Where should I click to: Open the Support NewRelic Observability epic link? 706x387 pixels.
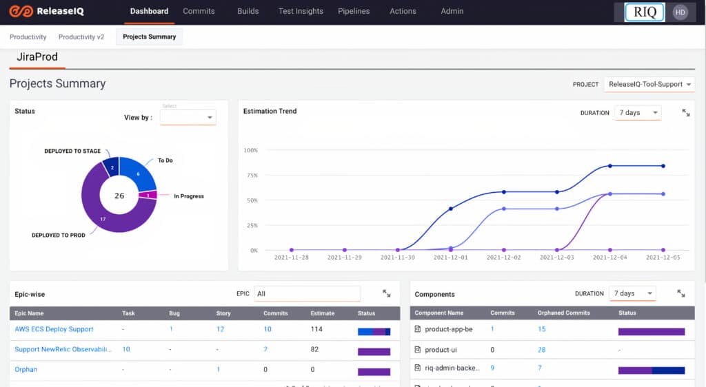(63, 349)
